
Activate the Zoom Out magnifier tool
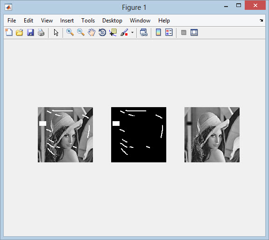[x=81, y=32]
